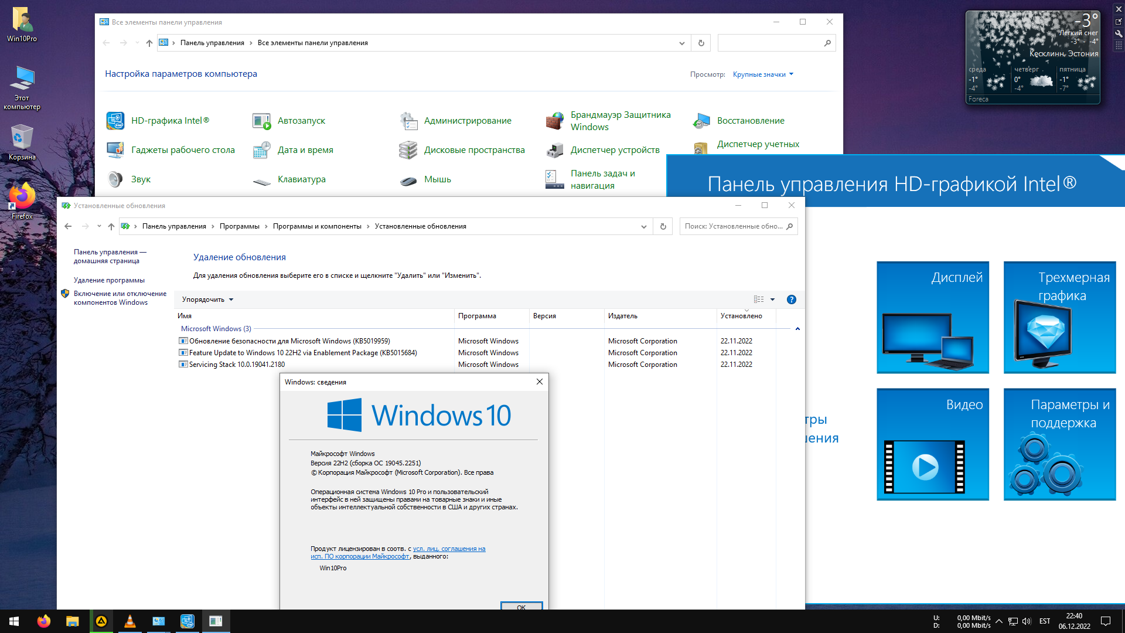This screenshot has width=1125, height=633.
Task: Go up one level in Control Panel window
Action: 149,43
